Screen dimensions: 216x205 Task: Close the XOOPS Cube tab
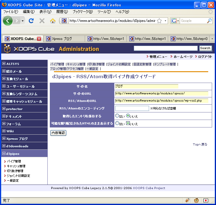tap(39, 39)
